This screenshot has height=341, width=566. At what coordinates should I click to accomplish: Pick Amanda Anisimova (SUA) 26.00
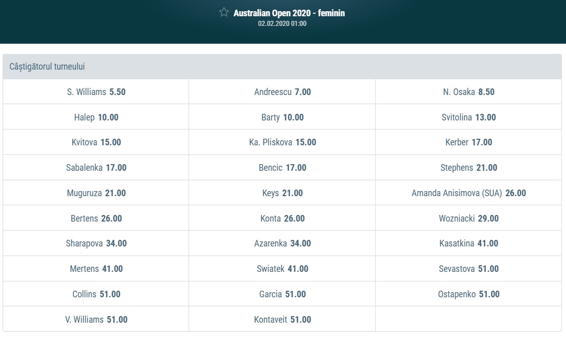pyautogui.click(x=468, y=193)
